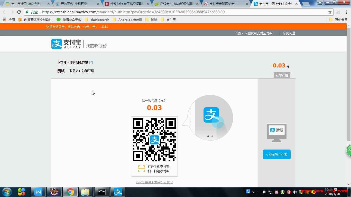Open File Explorer taskbar icon
351x197 pixels.
(x=86, y=192)
